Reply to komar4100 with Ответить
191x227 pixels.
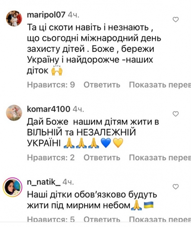point(102,157)
